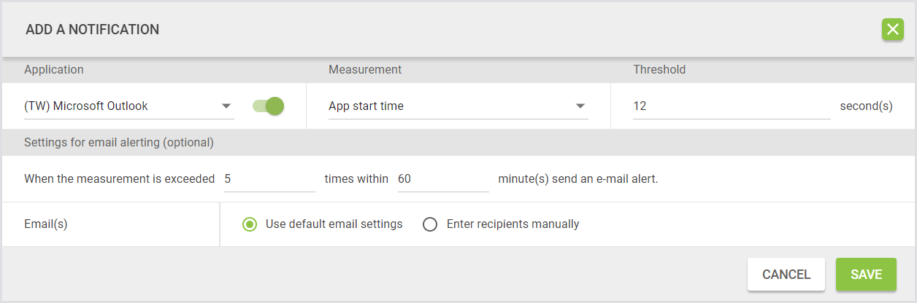The width and height of the screenshot is (917, 303).
Task: Focus the minutes field showing 60
Action: 442,179
